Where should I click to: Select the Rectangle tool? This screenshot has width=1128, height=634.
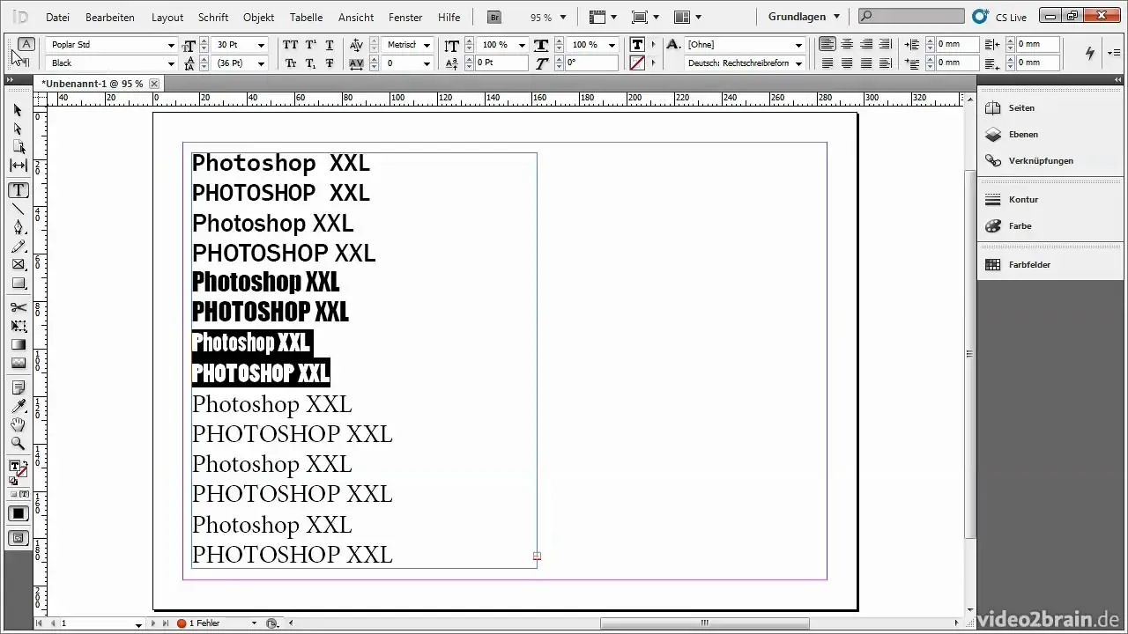tap(18, 284)
